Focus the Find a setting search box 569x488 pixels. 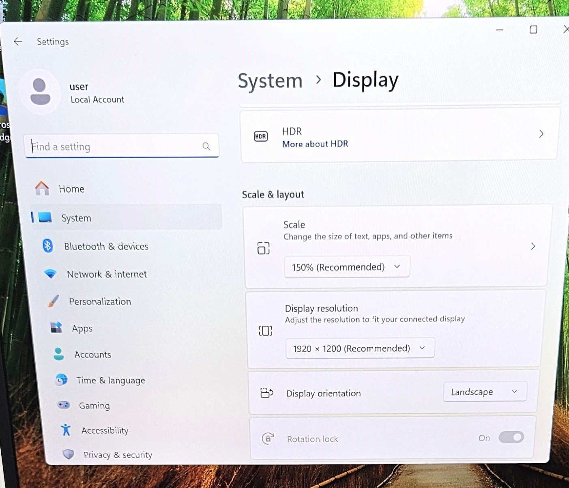tap(121, 146)
